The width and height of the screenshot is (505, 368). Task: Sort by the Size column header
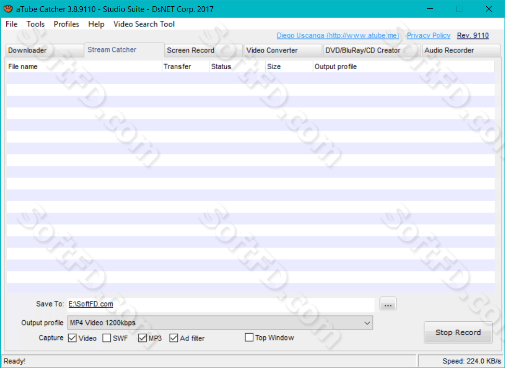pyautogui.click(x=289, y=67)
